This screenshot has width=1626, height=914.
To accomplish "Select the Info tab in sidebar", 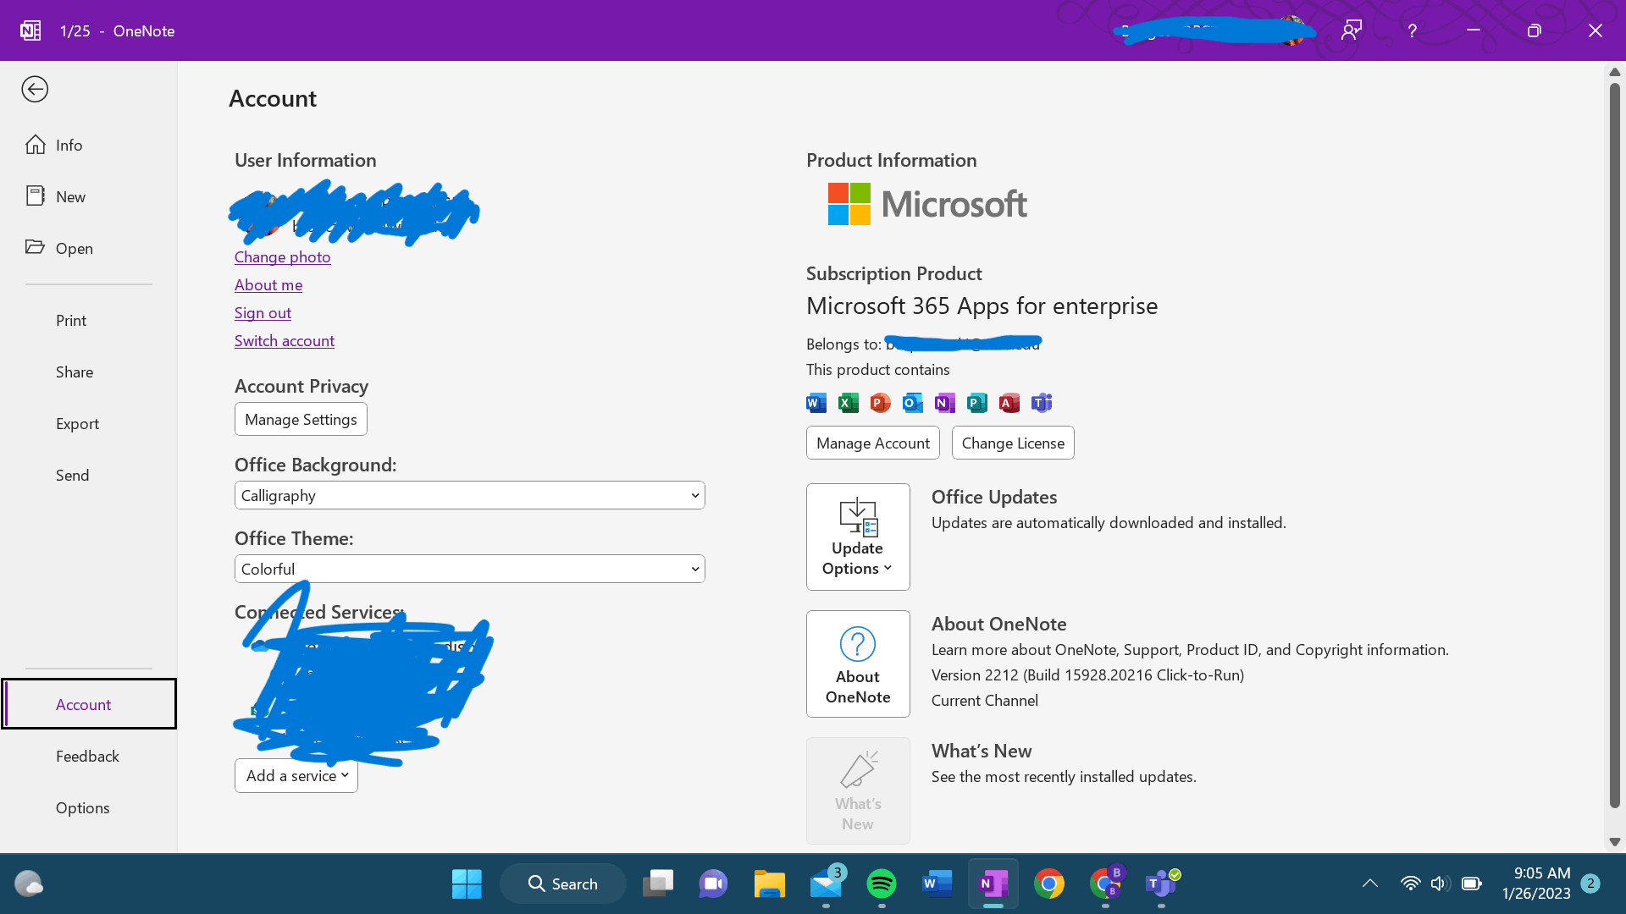I will [x=69, y=145].
